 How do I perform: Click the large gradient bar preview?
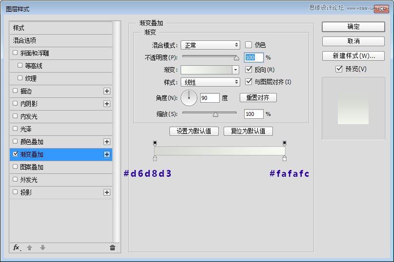coord(220,151)
